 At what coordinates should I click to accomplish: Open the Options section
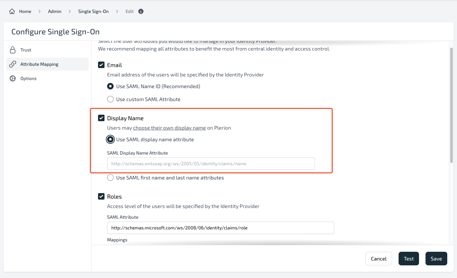47,78
